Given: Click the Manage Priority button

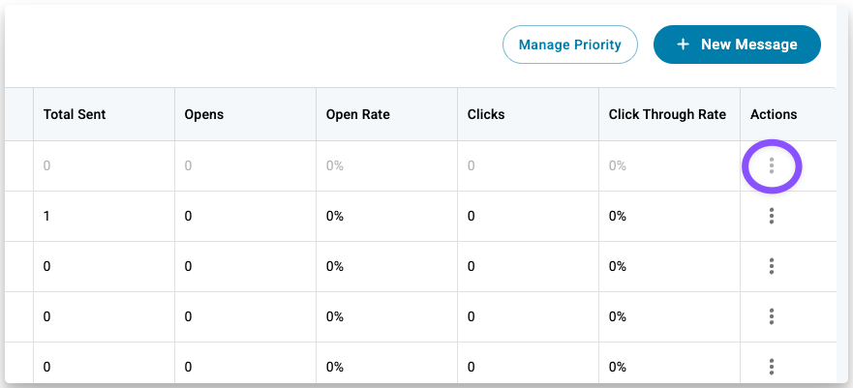Looking at the screenshot, I should click(569, 45).
